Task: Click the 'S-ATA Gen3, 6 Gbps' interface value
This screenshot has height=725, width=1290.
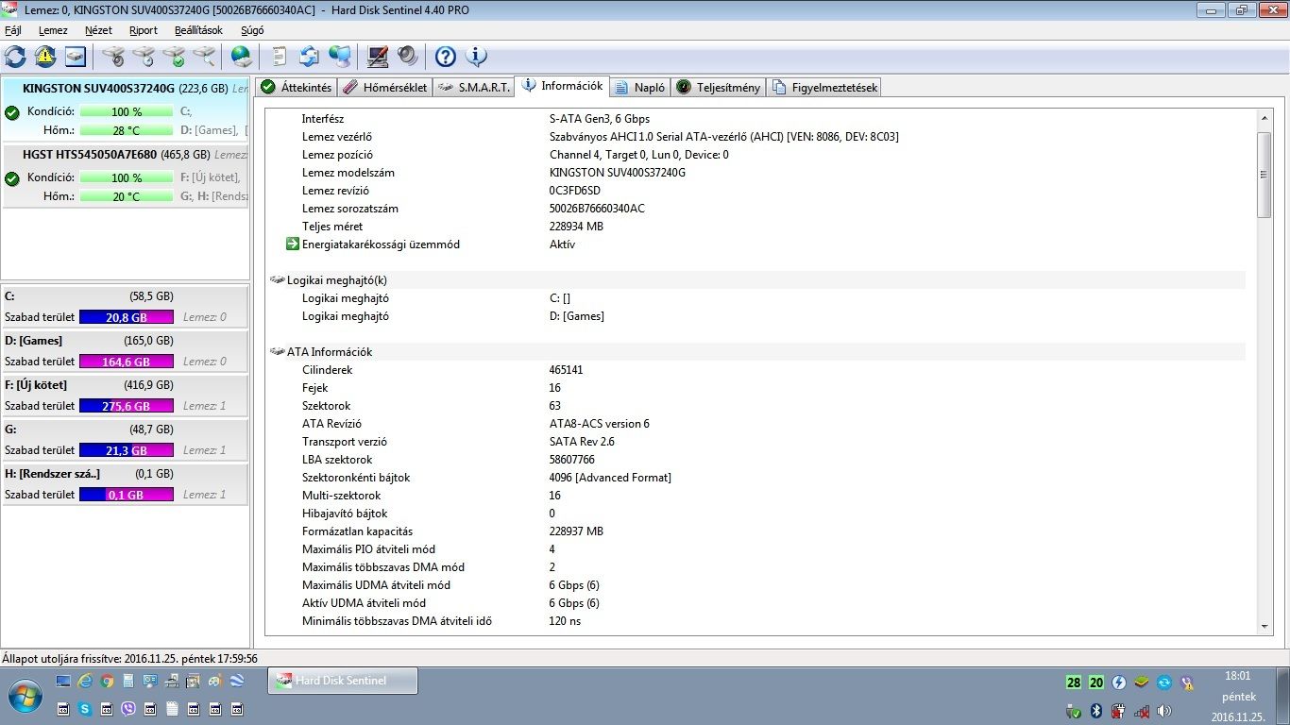Action: coord(600,119)
